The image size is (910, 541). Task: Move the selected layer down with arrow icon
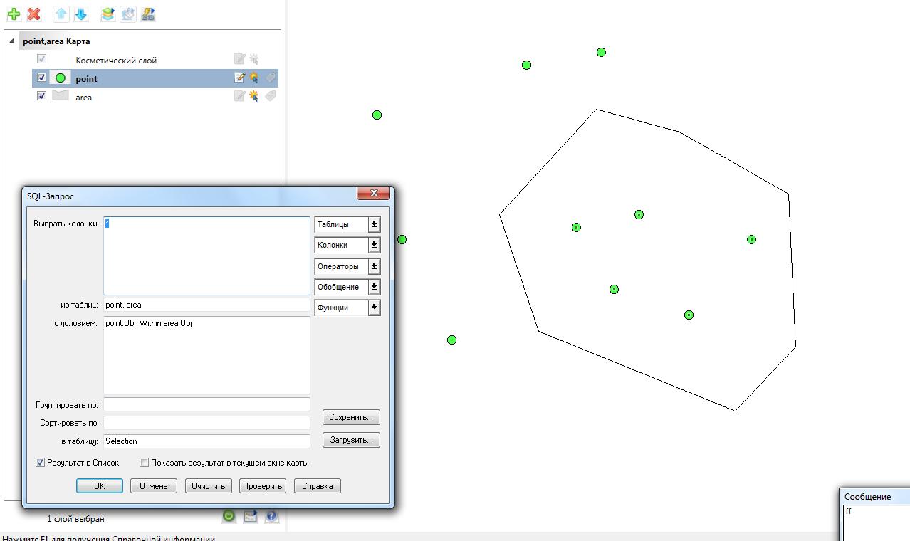coord(80,14)
